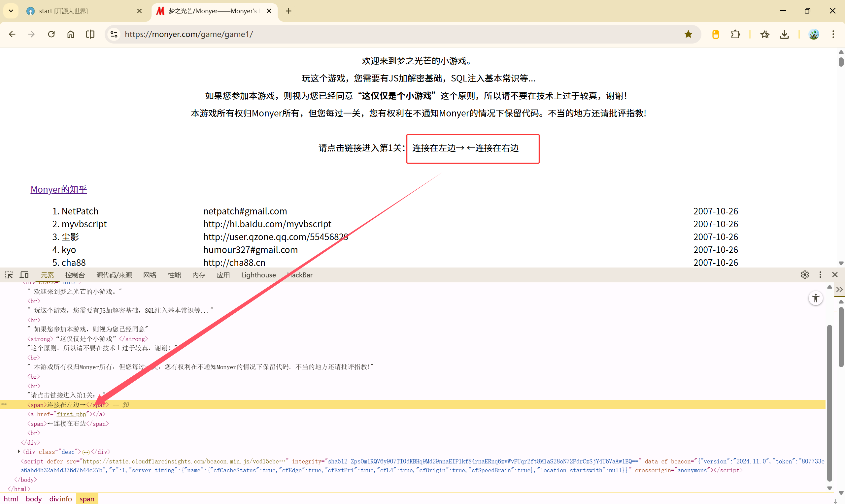Open DevTools settings gear
Viewport: 845px width, 504px height.
(805, 274)
